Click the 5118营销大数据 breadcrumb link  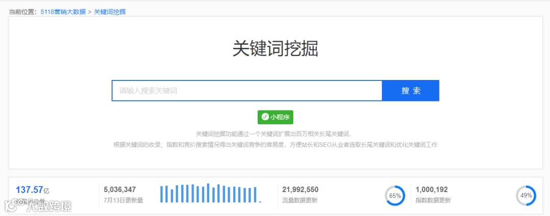[63, 12]
